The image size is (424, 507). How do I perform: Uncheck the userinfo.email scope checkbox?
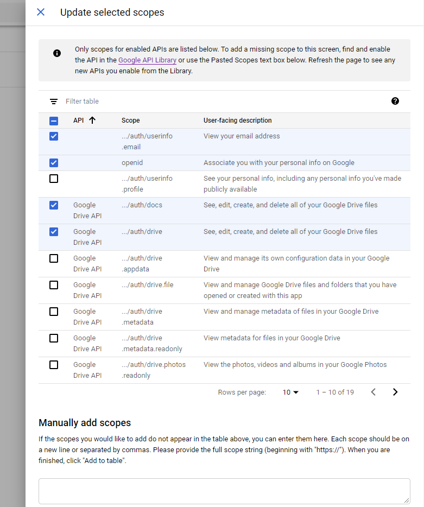click(x=54, y=136)
